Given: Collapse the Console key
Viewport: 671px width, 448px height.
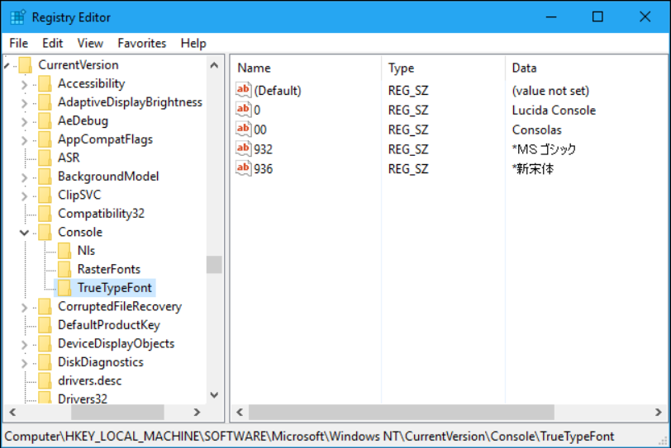Looking at the screenshot, I should click(x=25, y=233).
